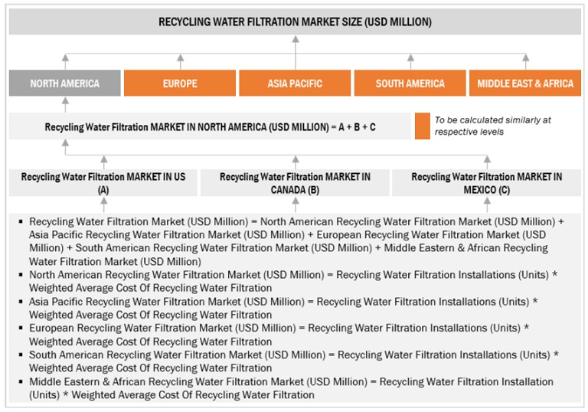Click the arrow above the North America box

[65, 61]
